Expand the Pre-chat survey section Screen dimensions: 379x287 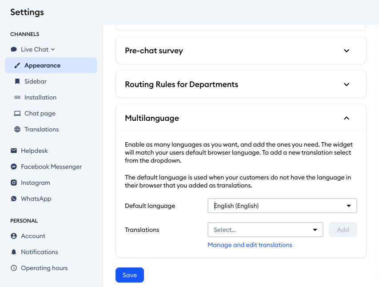[347, 51]
